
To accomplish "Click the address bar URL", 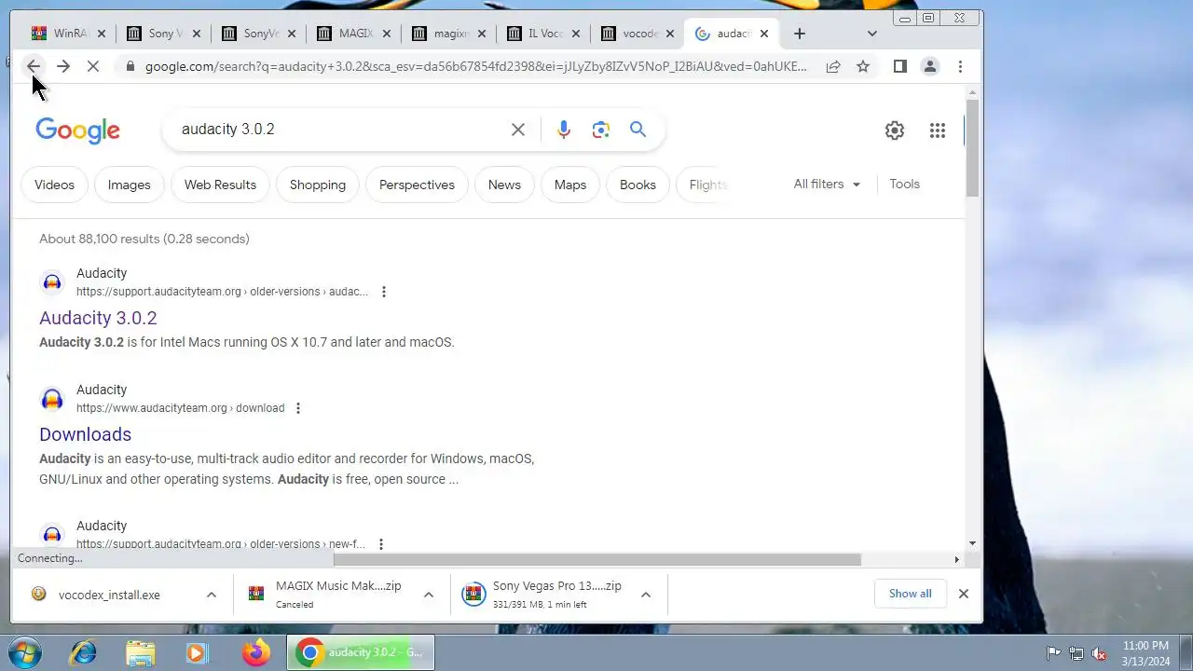I will point(475,66).
